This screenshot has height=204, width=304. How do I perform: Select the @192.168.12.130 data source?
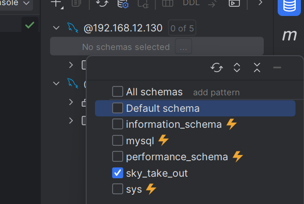tap(123, 28)
